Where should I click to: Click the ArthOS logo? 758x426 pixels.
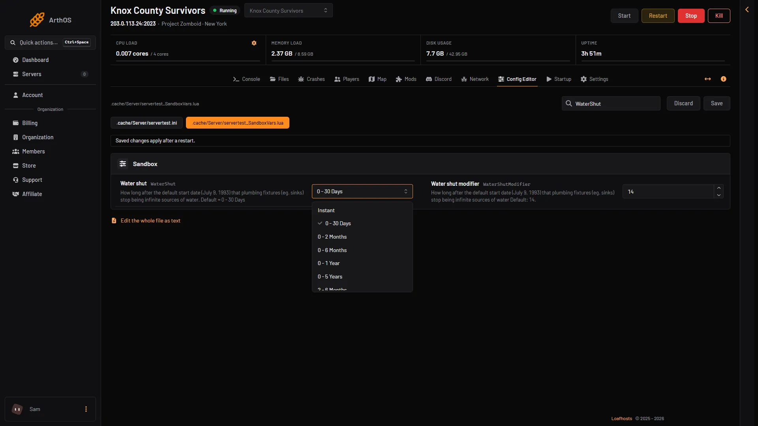tap(51, 20)
